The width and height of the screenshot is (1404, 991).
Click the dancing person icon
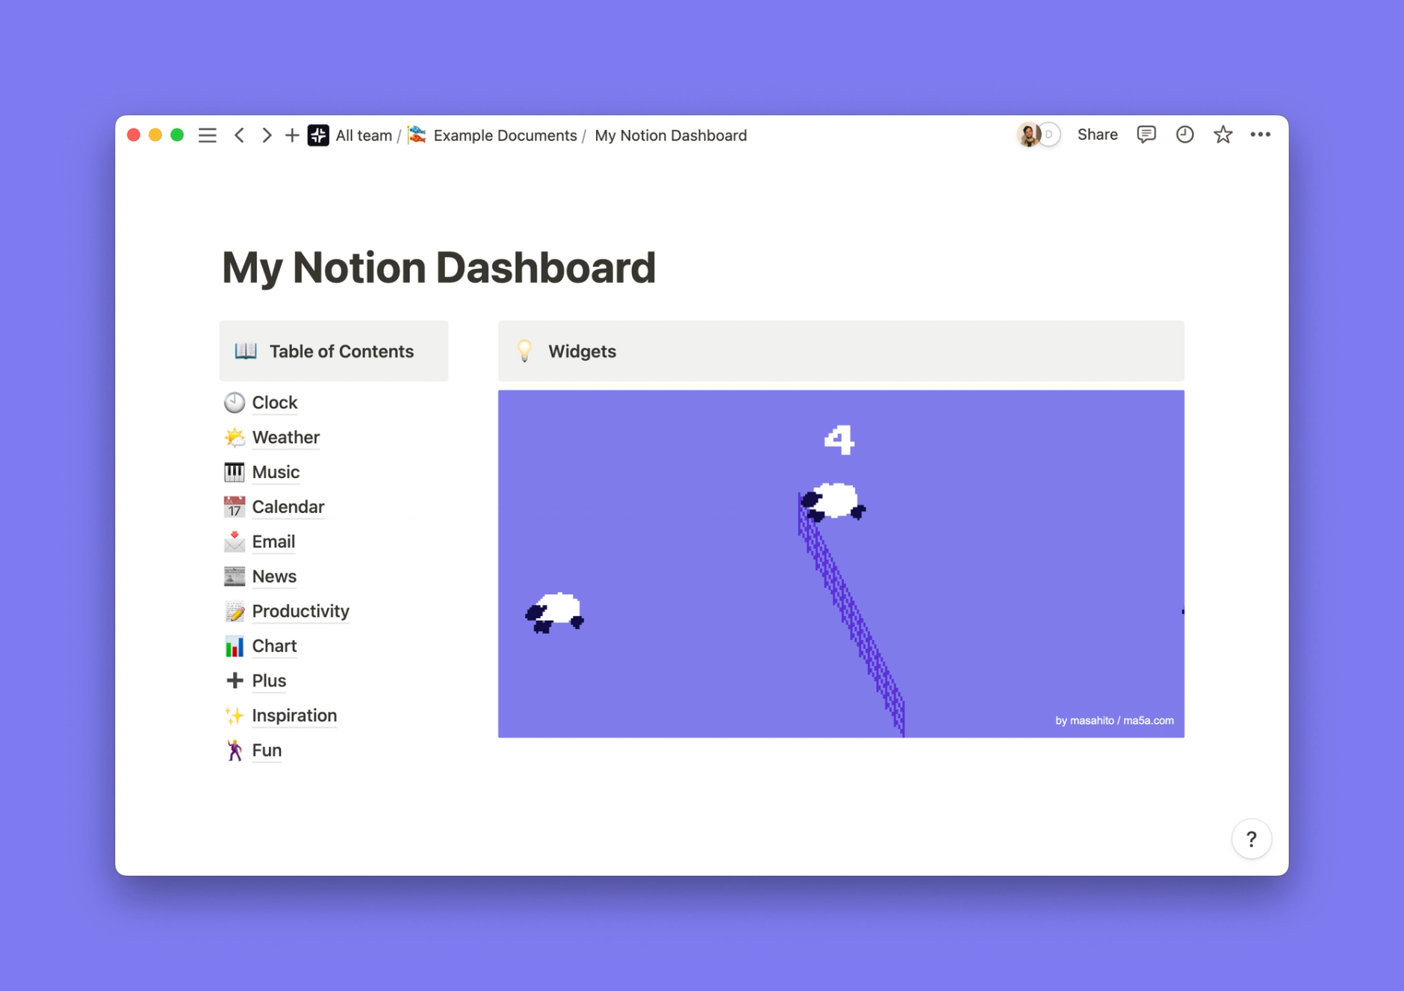[x=234, y=750]
